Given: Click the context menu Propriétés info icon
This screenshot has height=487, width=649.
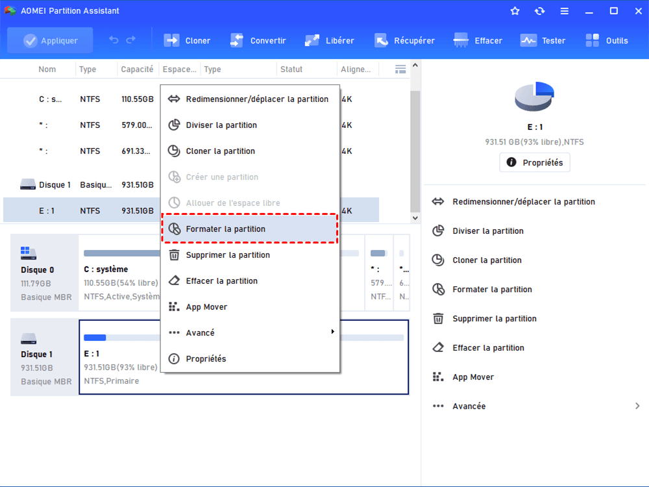Looking at the screenshot, I should tap(174, 358).
